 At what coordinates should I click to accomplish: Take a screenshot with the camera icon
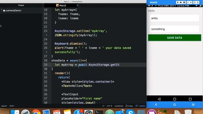pos(184,2)
